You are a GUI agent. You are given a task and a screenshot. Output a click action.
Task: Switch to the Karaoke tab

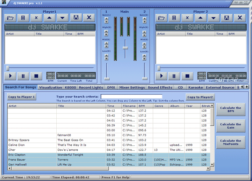click(196, 88)
